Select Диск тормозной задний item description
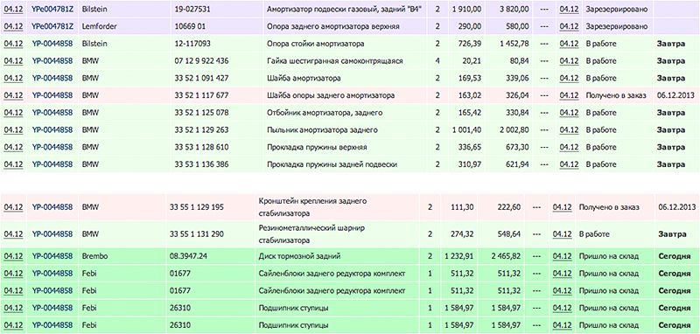 pyautogui.click(x=299, y=256)
